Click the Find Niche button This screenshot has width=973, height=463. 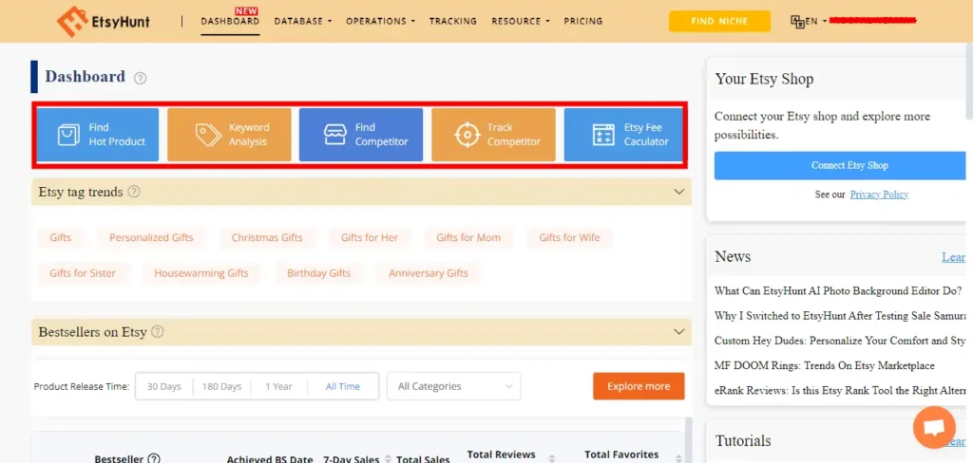[719, 21]
